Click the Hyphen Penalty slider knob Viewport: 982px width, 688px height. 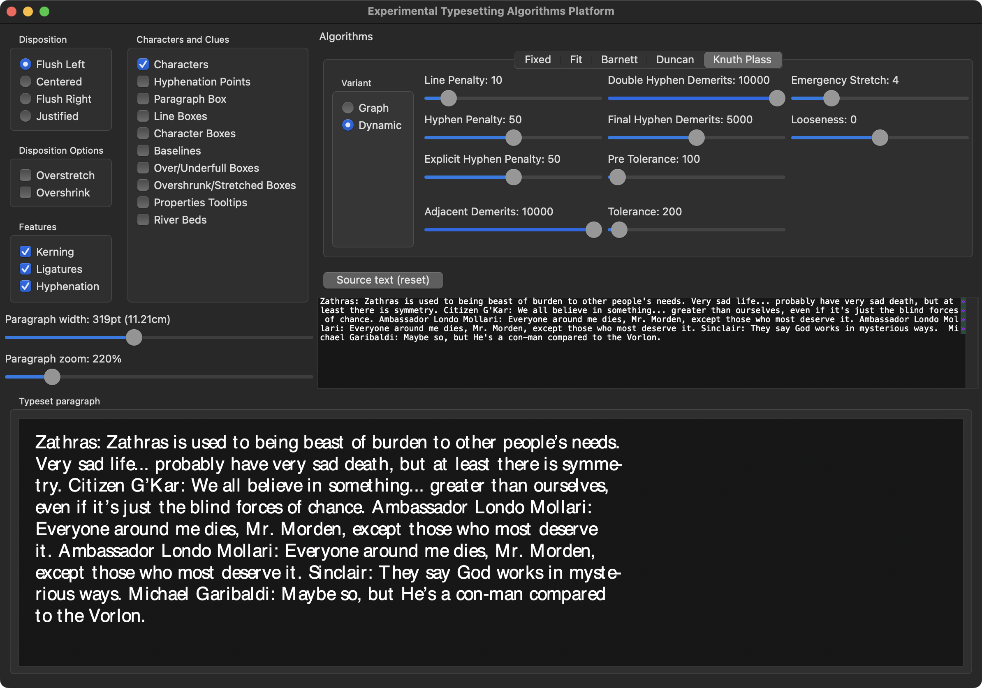tap(513, 138)
